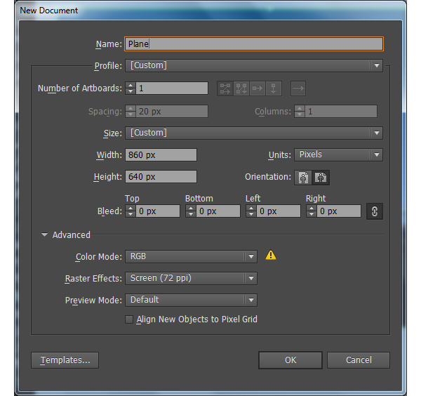Click the Cancel button
This screenshot has height=396, width=421.
tap(359, 360)
